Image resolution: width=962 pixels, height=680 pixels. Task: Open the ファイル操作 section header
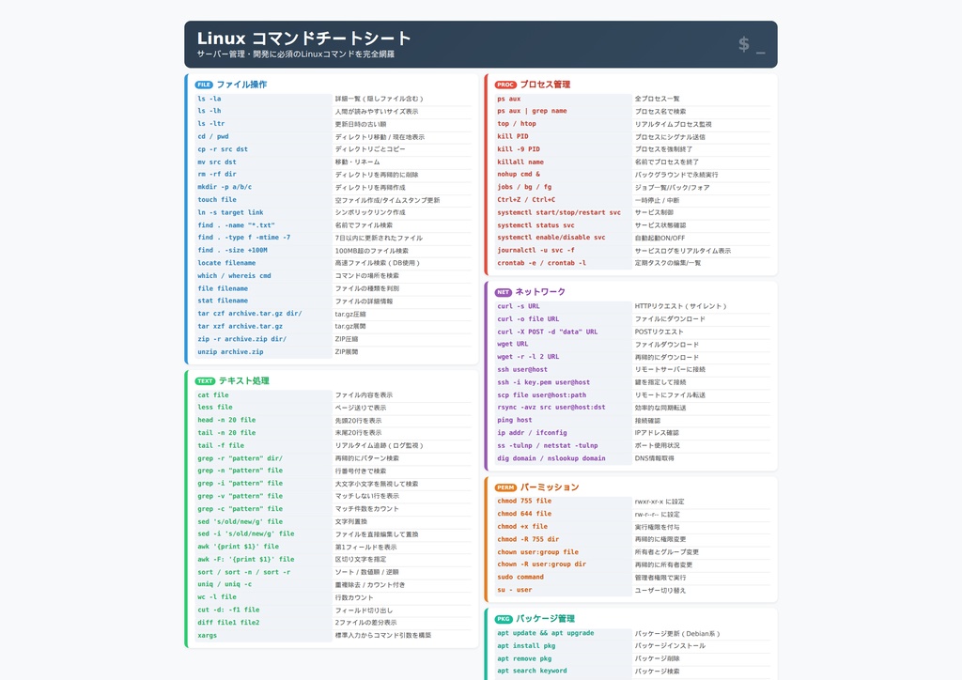coord(240,85)
